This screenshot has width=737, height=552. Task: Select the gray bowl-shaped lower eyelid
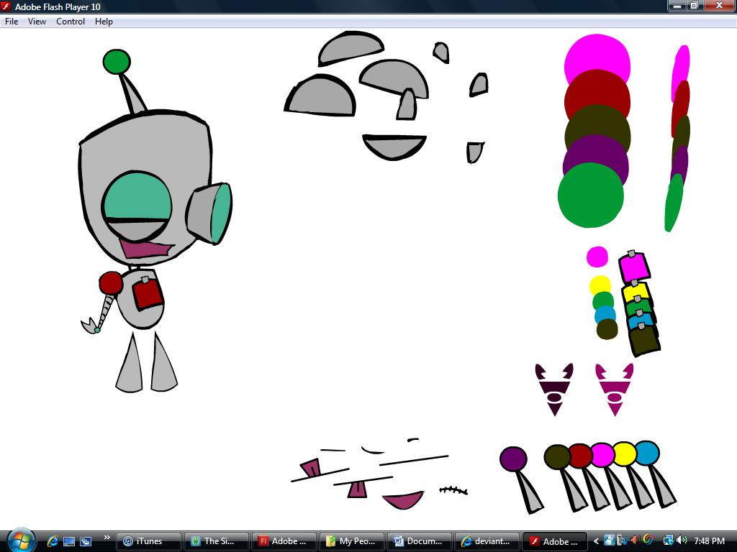point(394,147)
